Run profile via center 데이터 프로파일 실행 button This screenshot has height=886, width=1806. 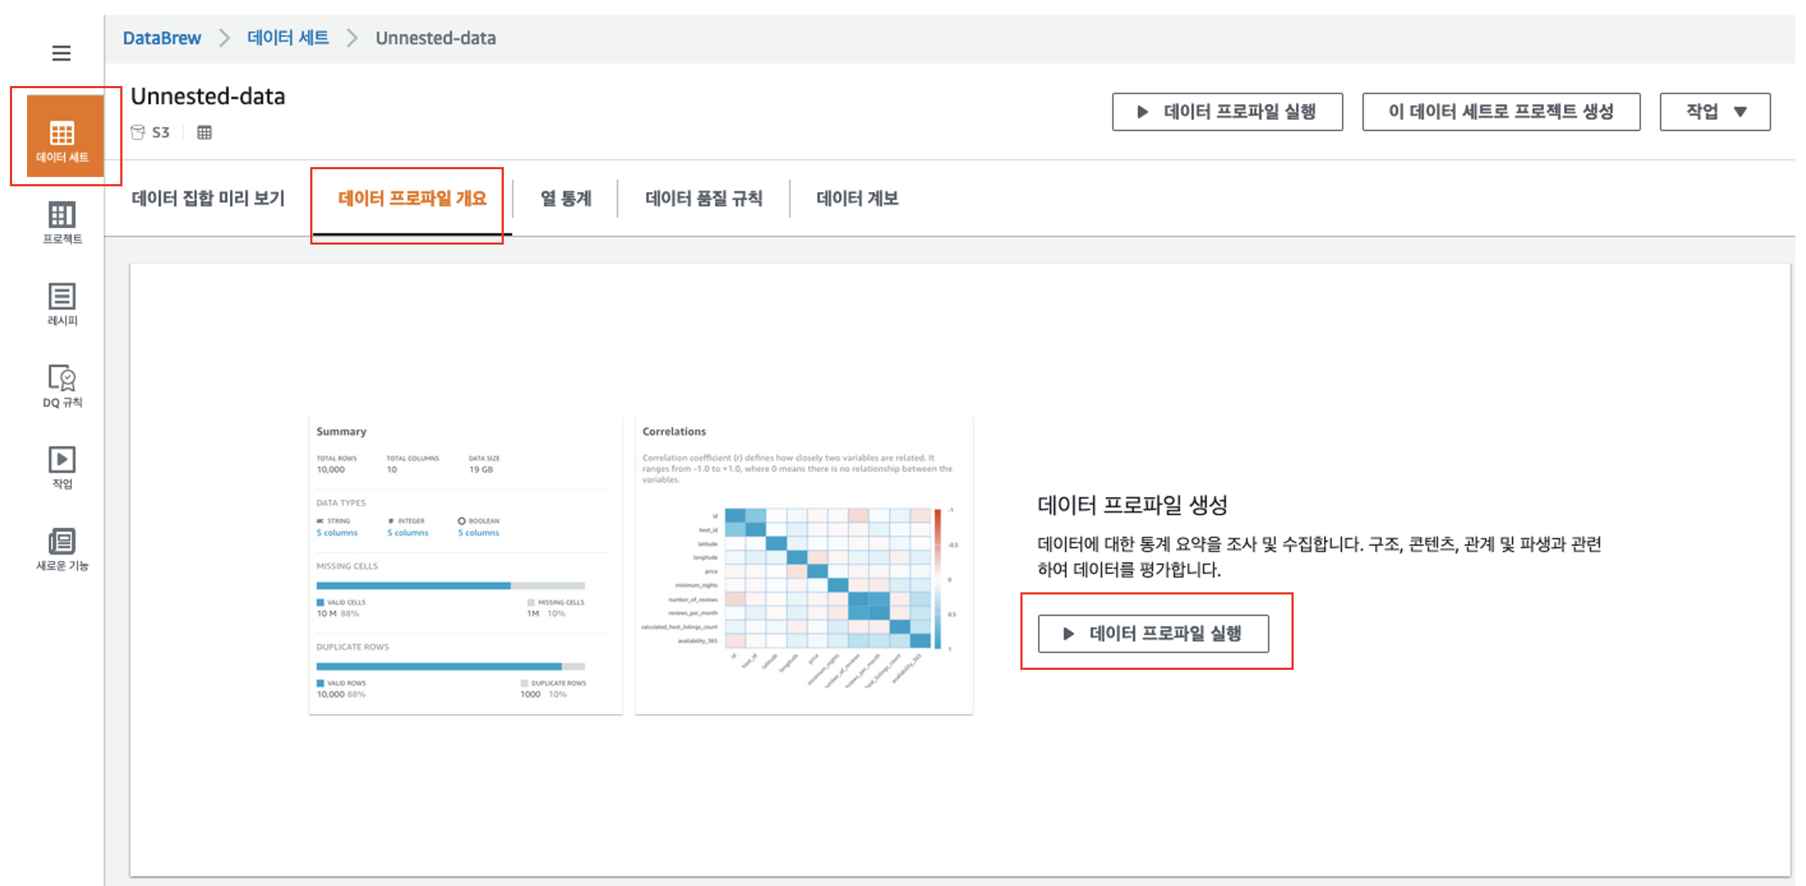click(x=1153, y=633)
